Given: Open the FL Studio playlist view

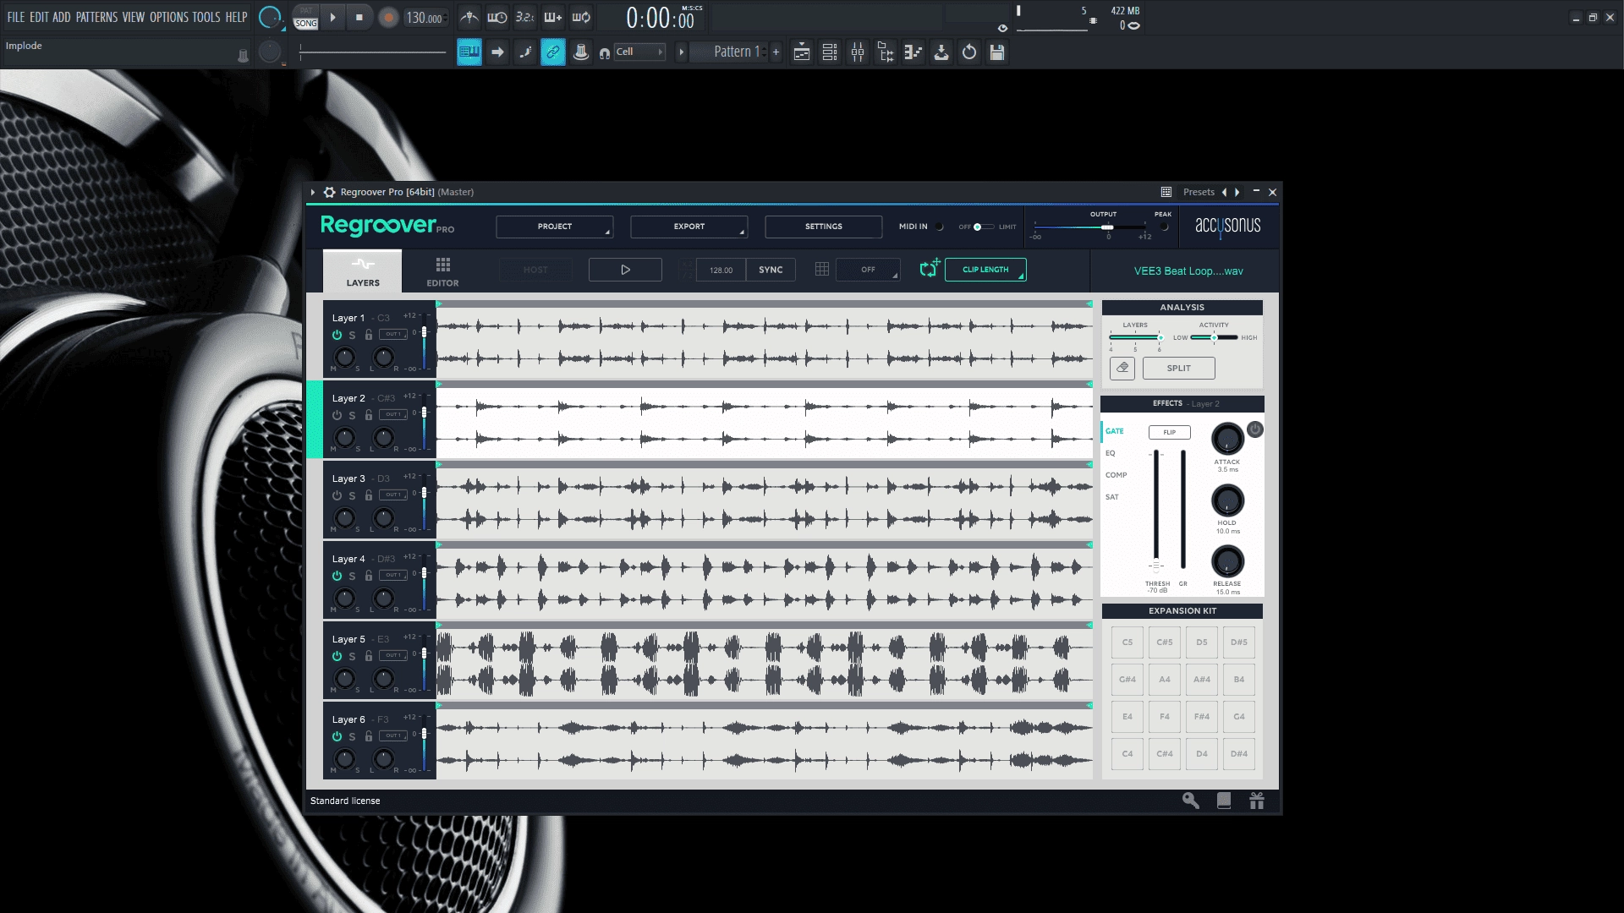Looking at the screenshot, I should (x=802, y=52).
